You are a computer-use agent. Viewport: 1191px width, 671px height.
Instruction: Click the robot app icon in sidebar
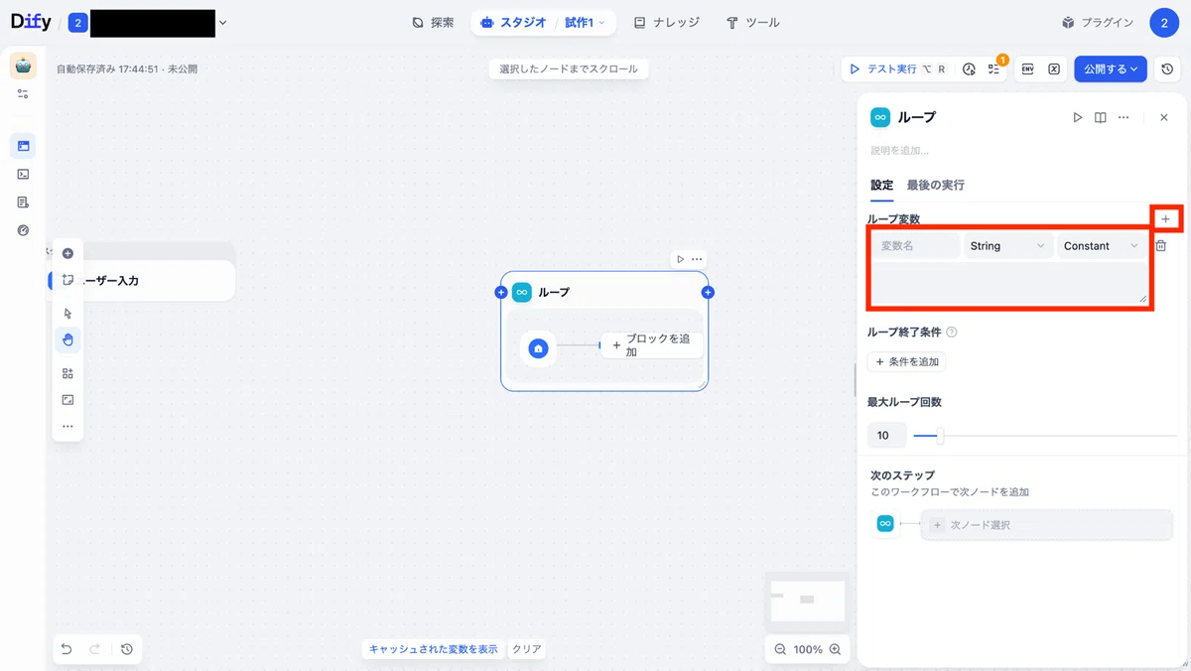[23, 66]
